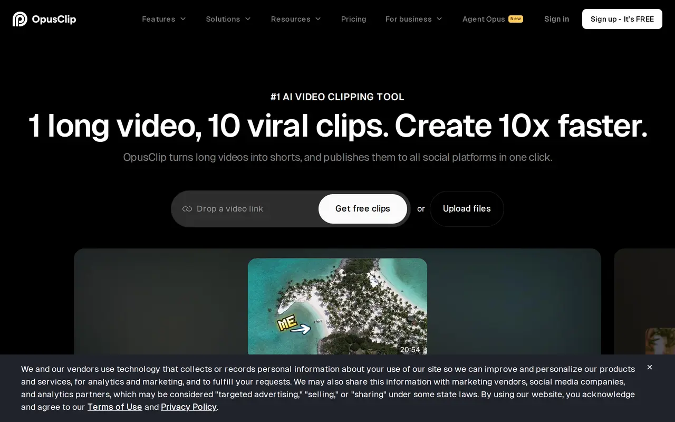The height and width of the screenshot is (422, 675).
Task: Click the OpusClip brand name text
Action: [54, 20]
